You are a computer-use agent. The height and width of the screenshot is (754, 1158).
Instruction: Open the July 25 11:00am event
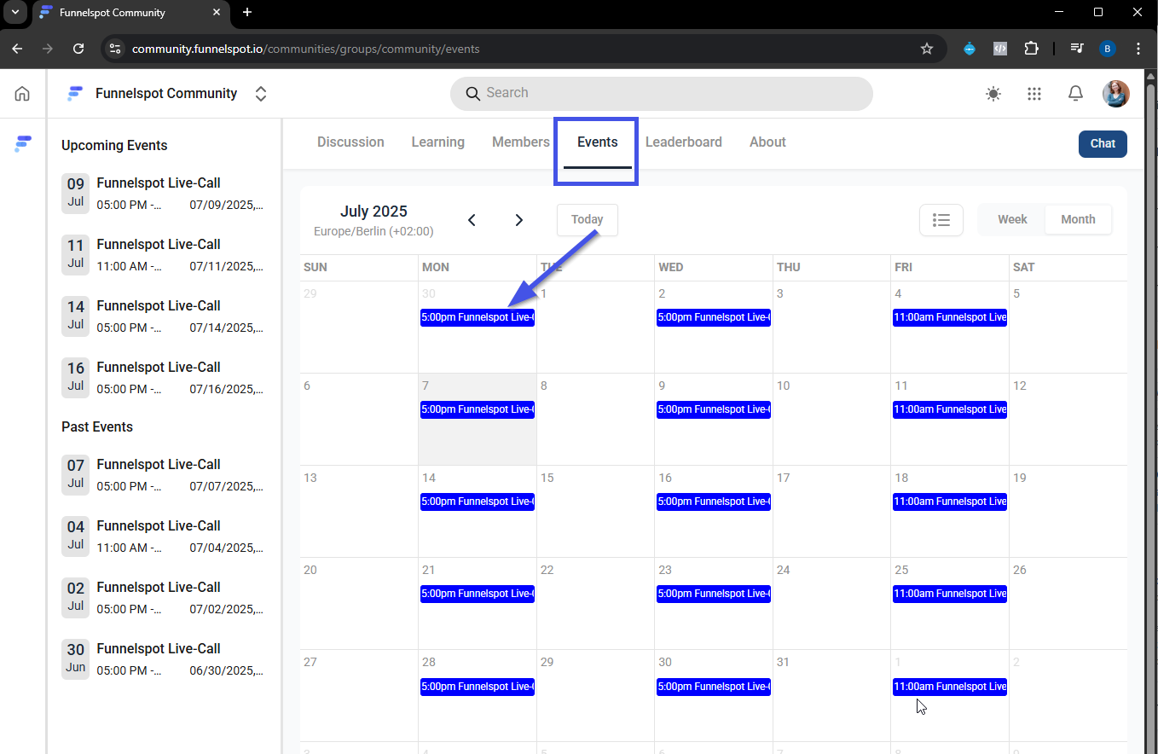(950, 594)
